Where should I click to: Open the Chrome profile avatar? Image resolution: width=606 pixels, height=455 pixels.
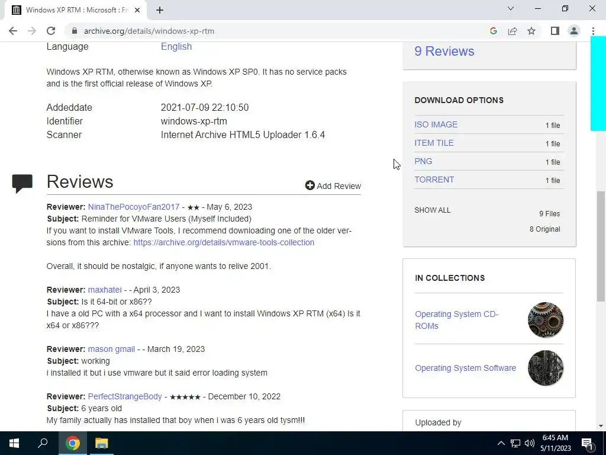pyautogui.click(x=574, y=31)
